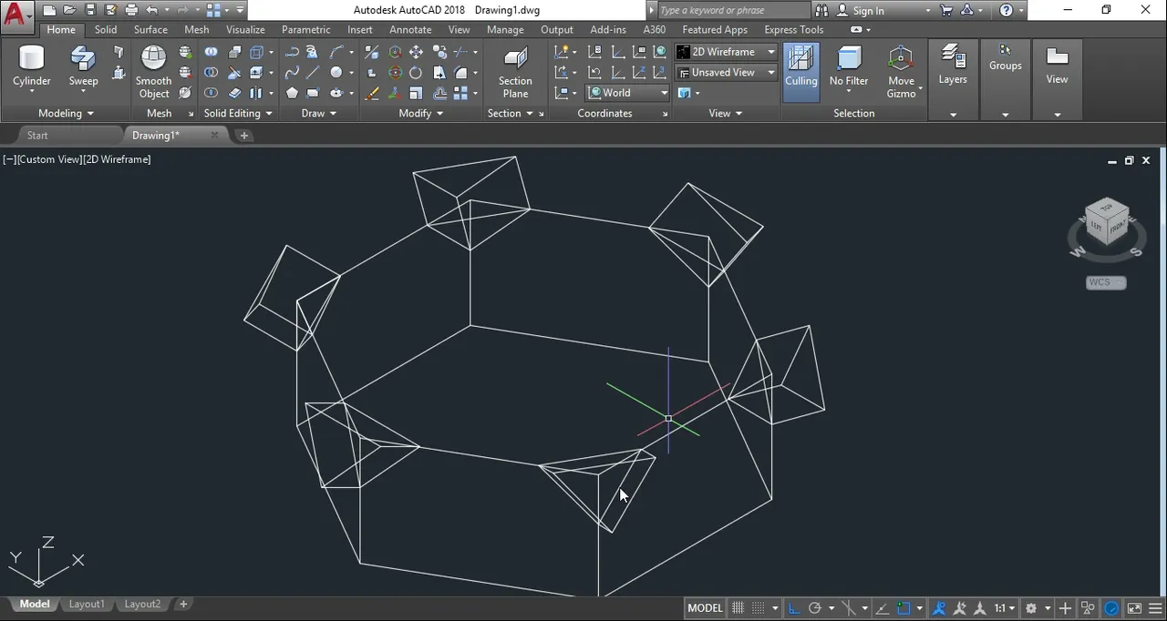Open the No Filter selection dropdown
Image resolution: width=1167 pixels, height=621 pixels.
pos(849,71)
